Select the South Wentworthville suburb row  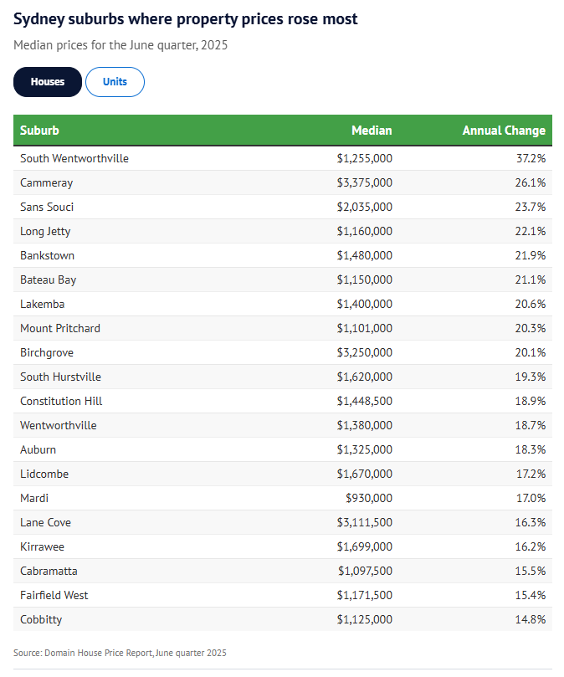point(74,158)
